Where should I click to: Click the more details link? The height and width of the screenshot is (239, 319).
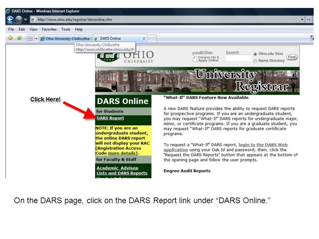(x=122, y=153)
